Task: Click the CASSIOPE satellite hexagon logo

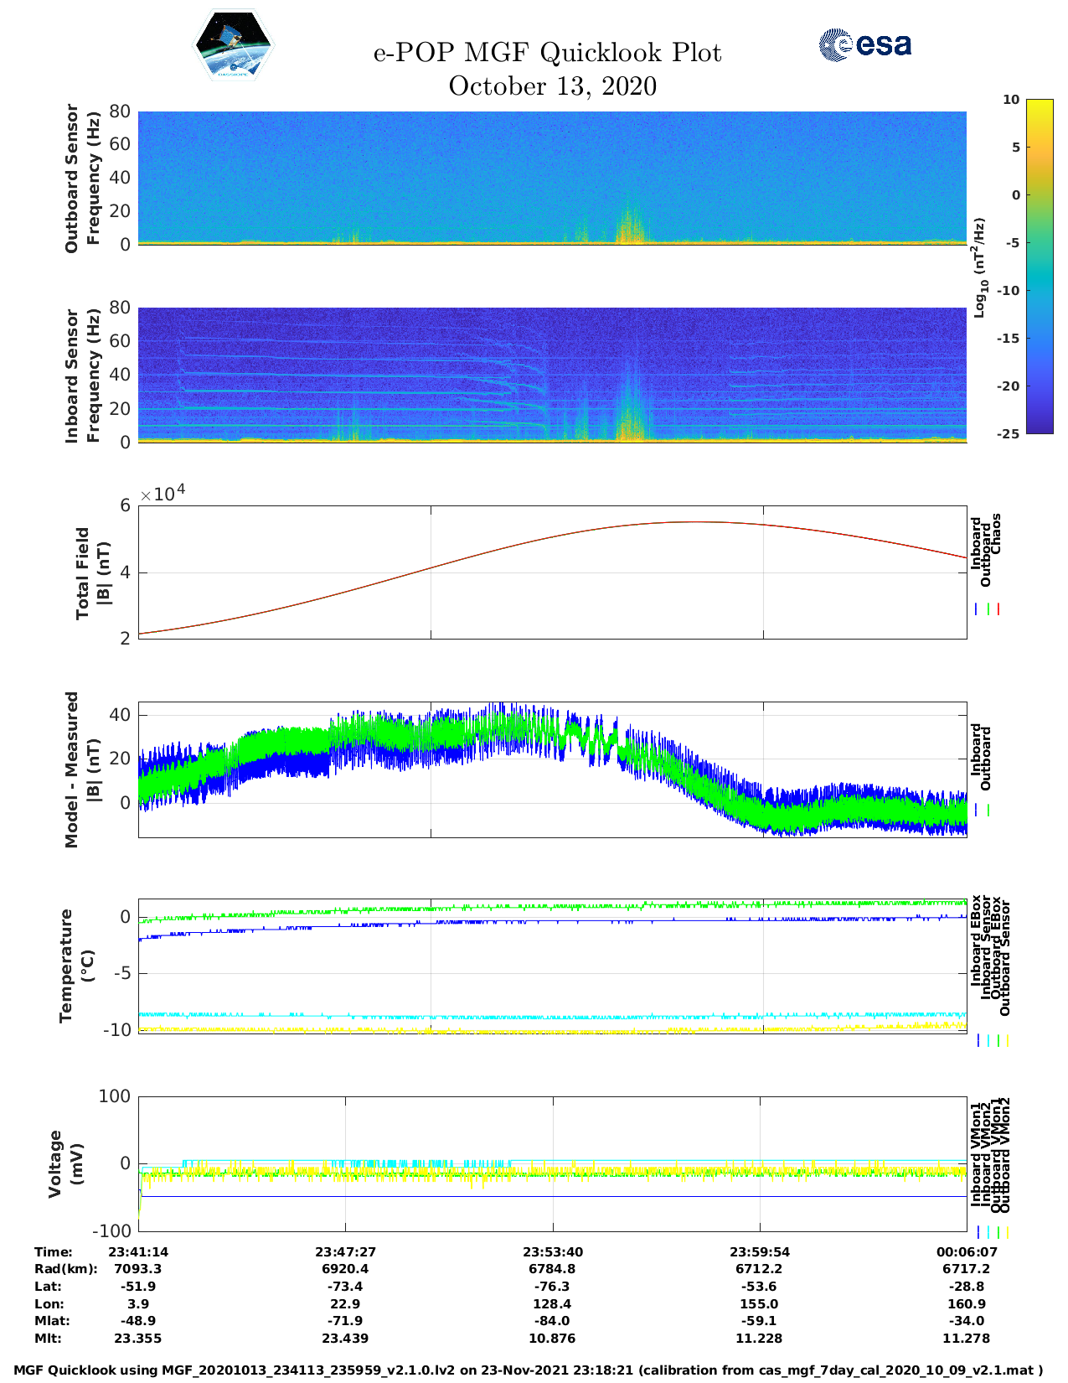Action: point(233,45)
